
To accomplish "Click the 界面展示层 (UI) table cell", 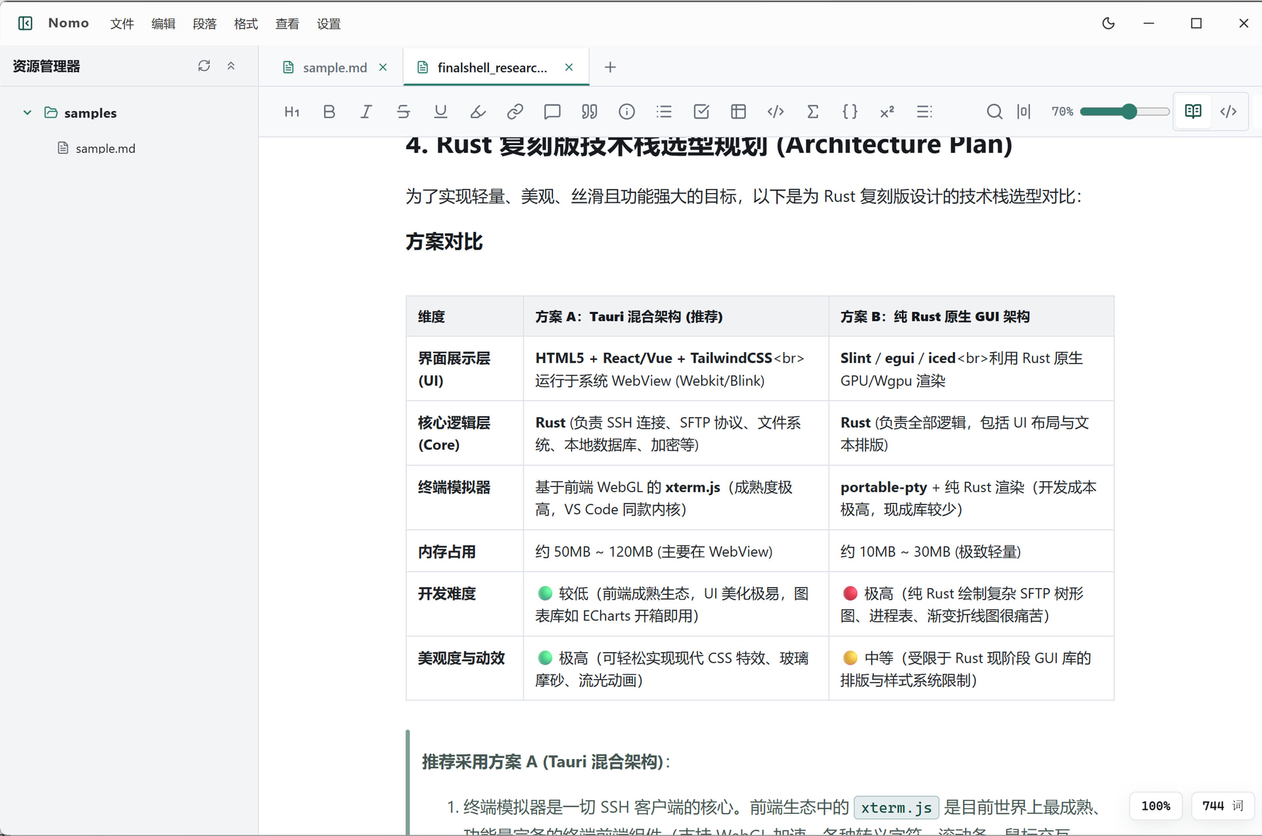I will click(x=465, y=369).
